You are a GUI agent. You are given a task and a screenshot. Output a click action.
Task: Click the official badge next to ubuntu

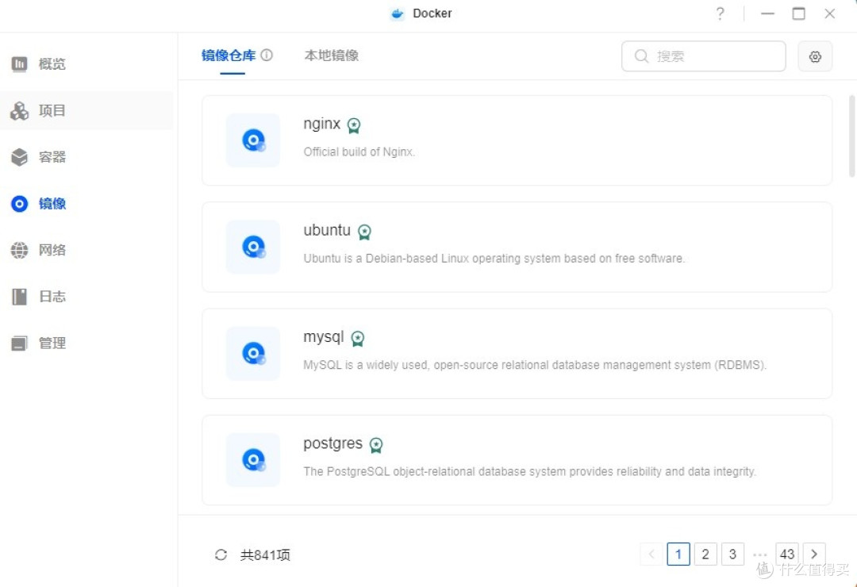(x=364, y=232)
